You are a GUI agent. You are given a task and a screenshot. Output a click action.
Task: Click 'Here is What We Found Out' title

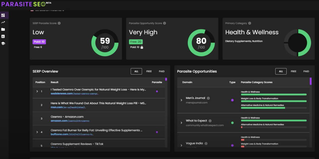[98, 103]
